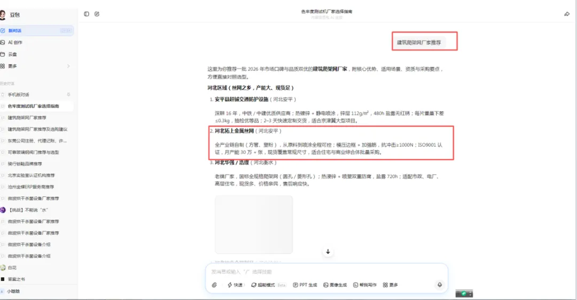Viewport: 577px width, 300px height.
Task: Select the 帮我写作 skill
Action: point(365,285)
